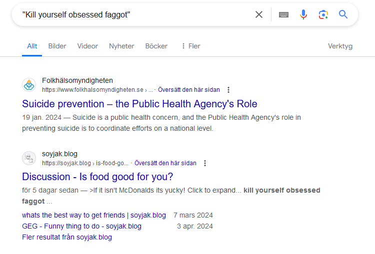
Task: Open the Nyheter tab
Action: coord(121,46)
